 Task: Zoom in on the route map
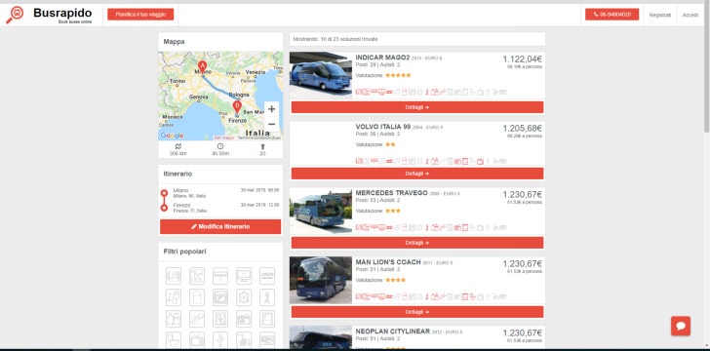tap(272, 109)
